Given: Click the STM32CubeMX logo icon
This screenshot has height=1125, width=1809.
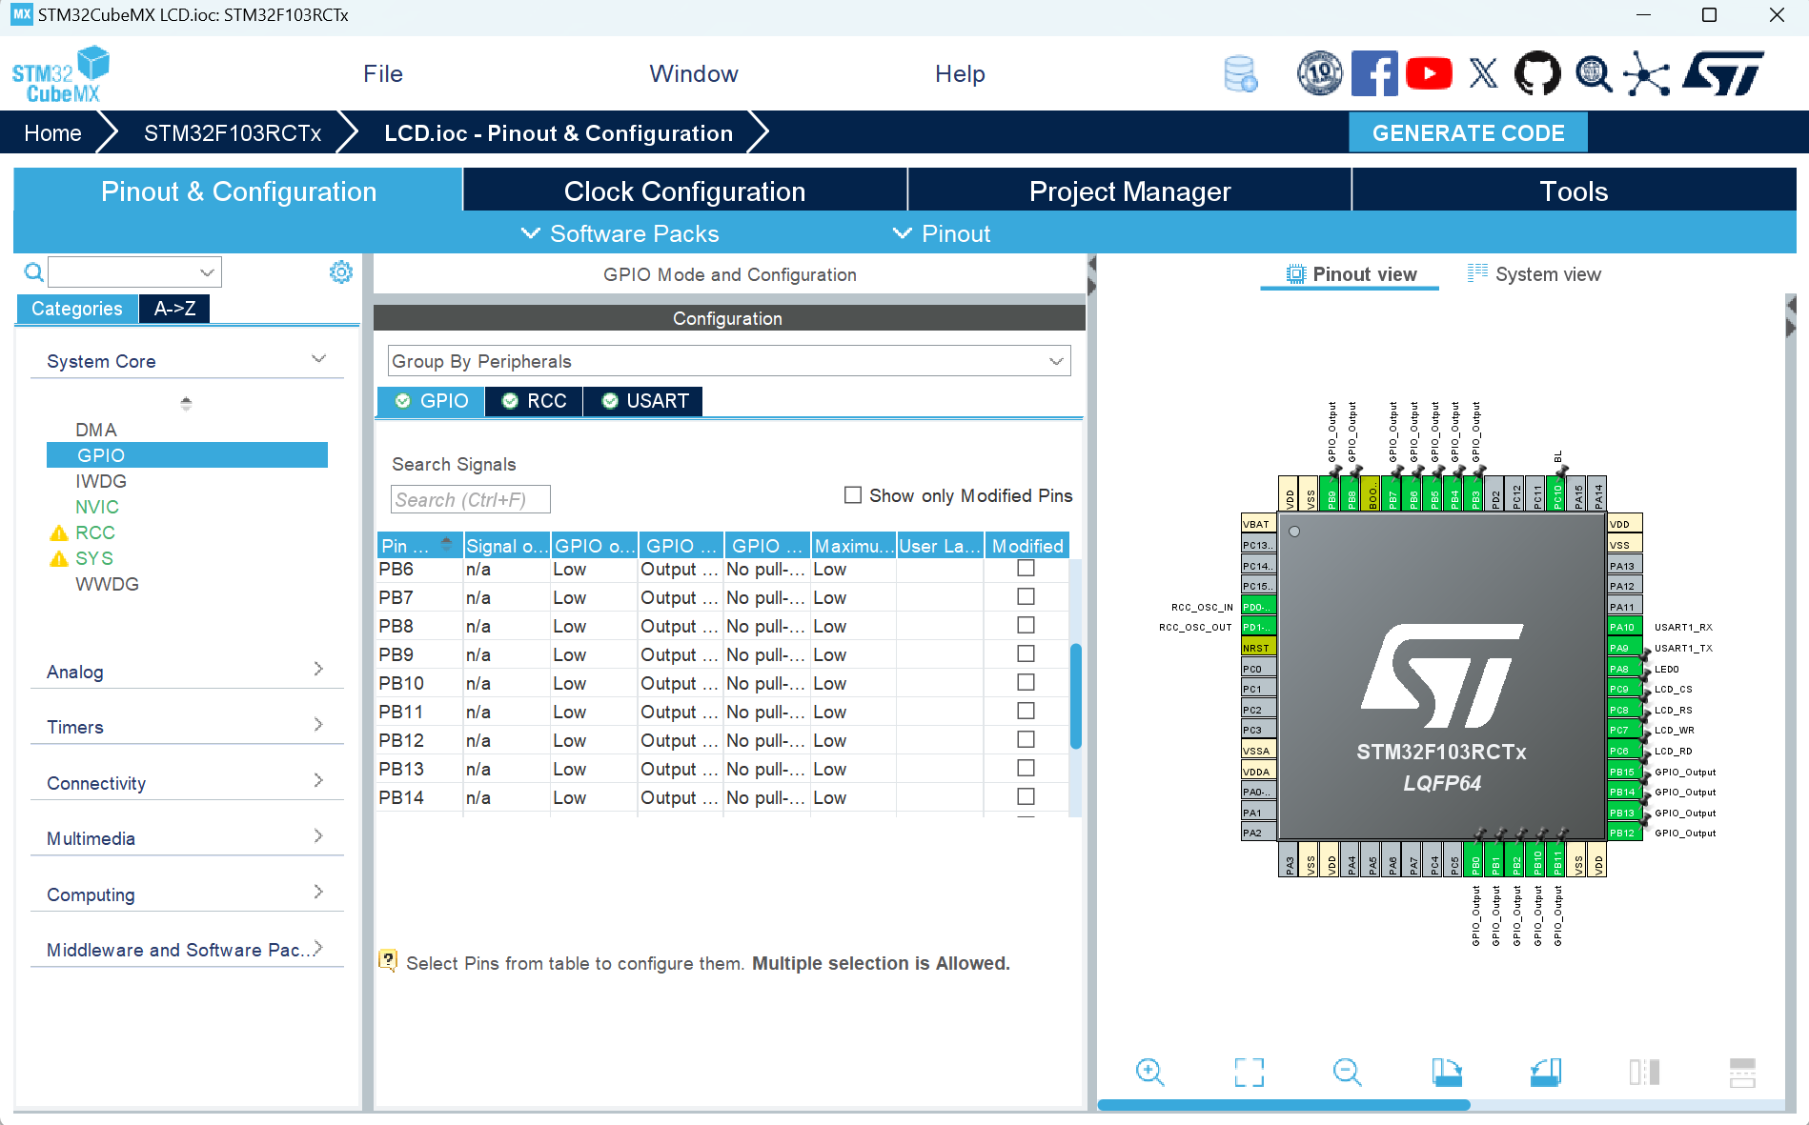Looking at the screenshot, I should (60, 74).
